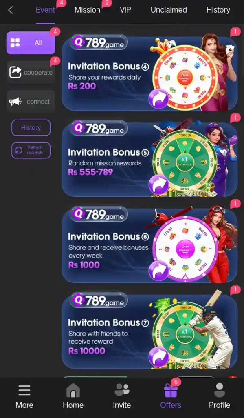The height and width of the screenshot is (418, 244).
Task: Switch to the Mission tab
Action: 87,10
